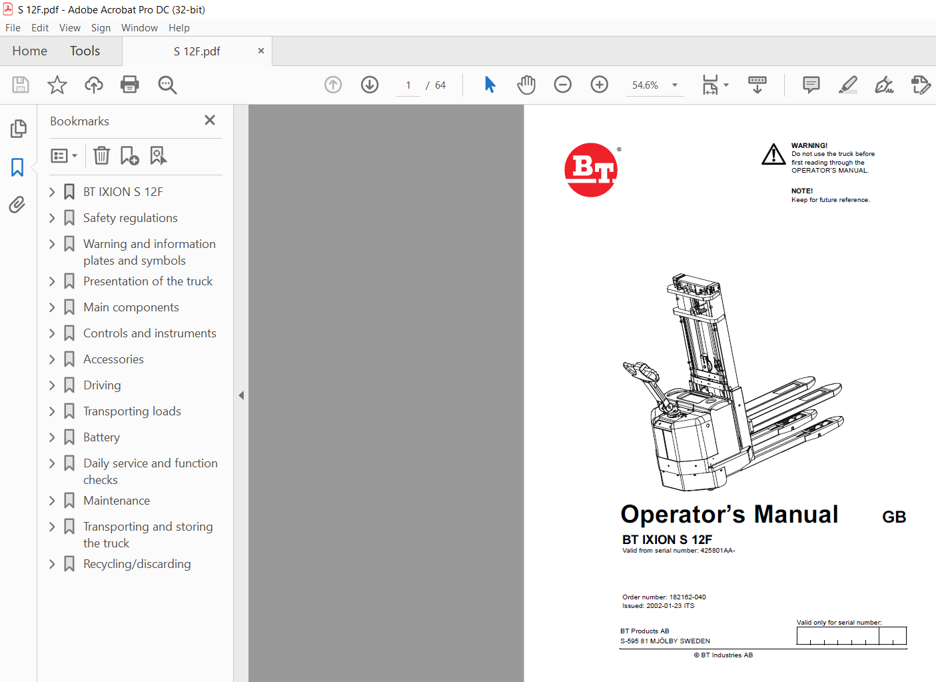Image resolution: width=936 pixels, height=682 pixels.
Task: Go to previous page with the up arrow
Action: [x=333, y=85]
